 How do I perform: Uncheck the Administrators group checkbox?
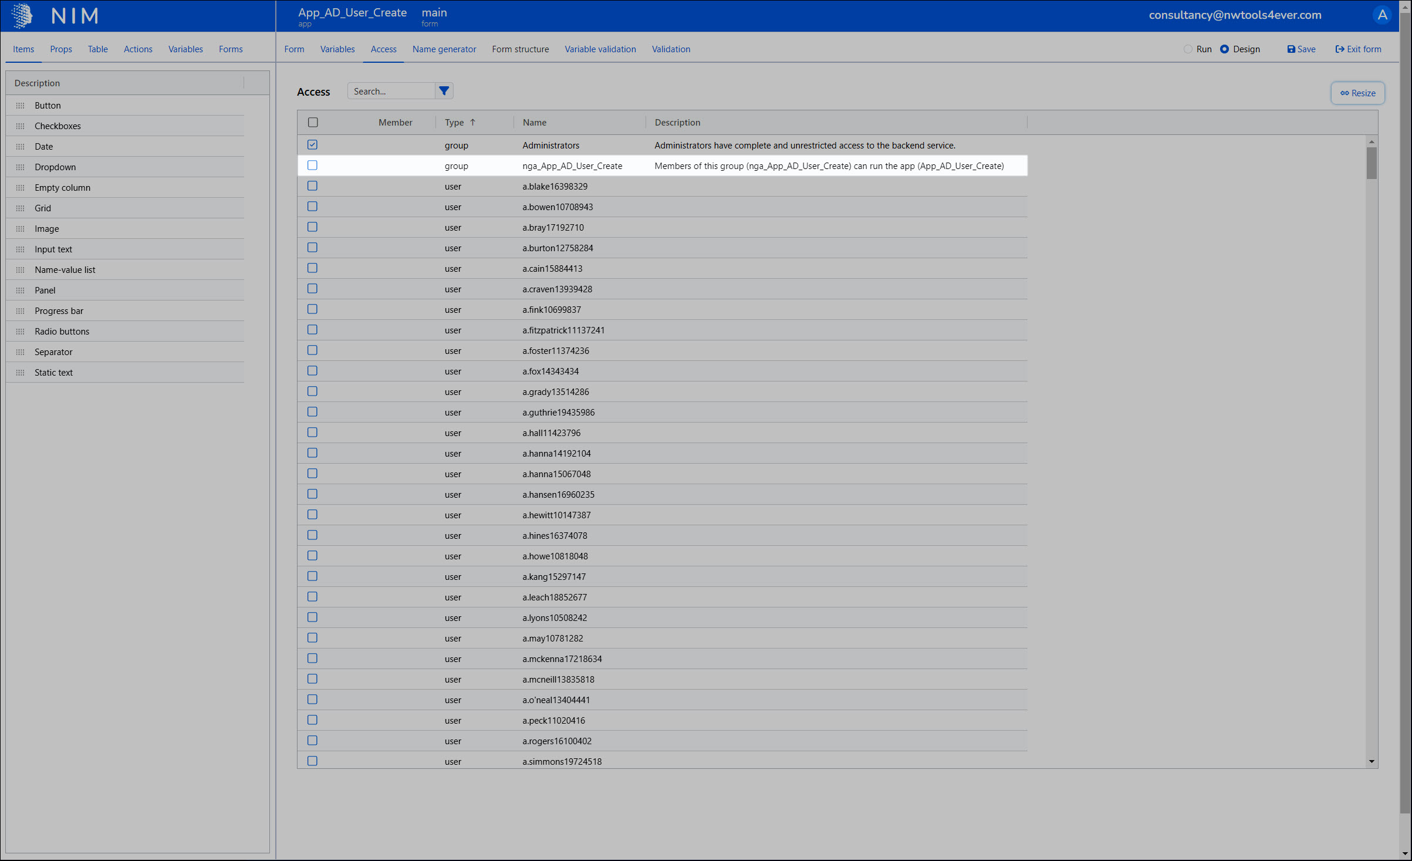point(312,145)
